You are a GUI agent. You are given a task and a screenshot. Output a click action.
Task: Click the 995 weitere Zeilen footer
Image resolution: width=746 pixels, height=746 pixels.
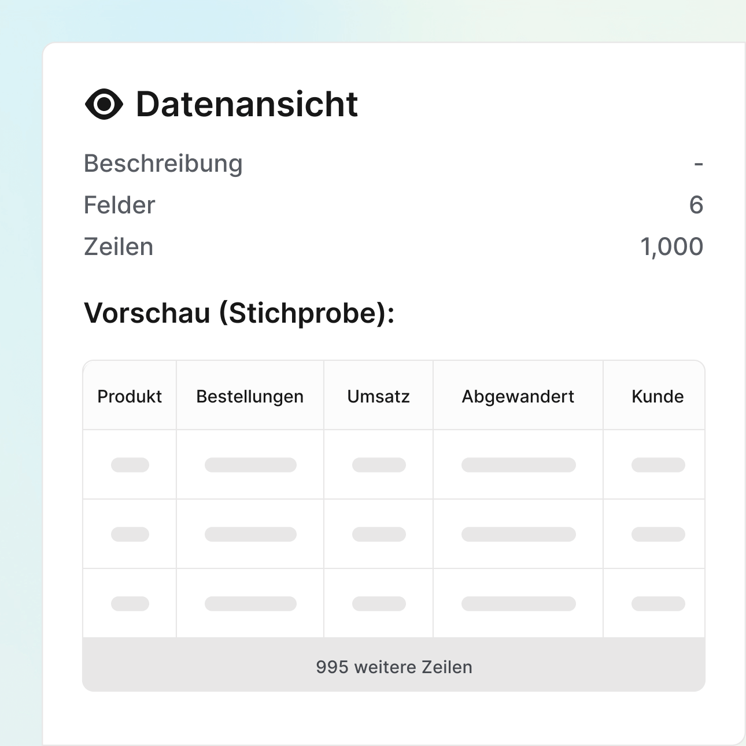pos(394,667)
